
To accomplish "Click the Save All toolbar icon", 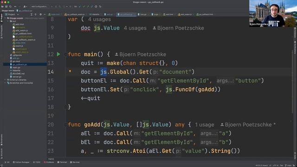I will [x=6, y=6].
